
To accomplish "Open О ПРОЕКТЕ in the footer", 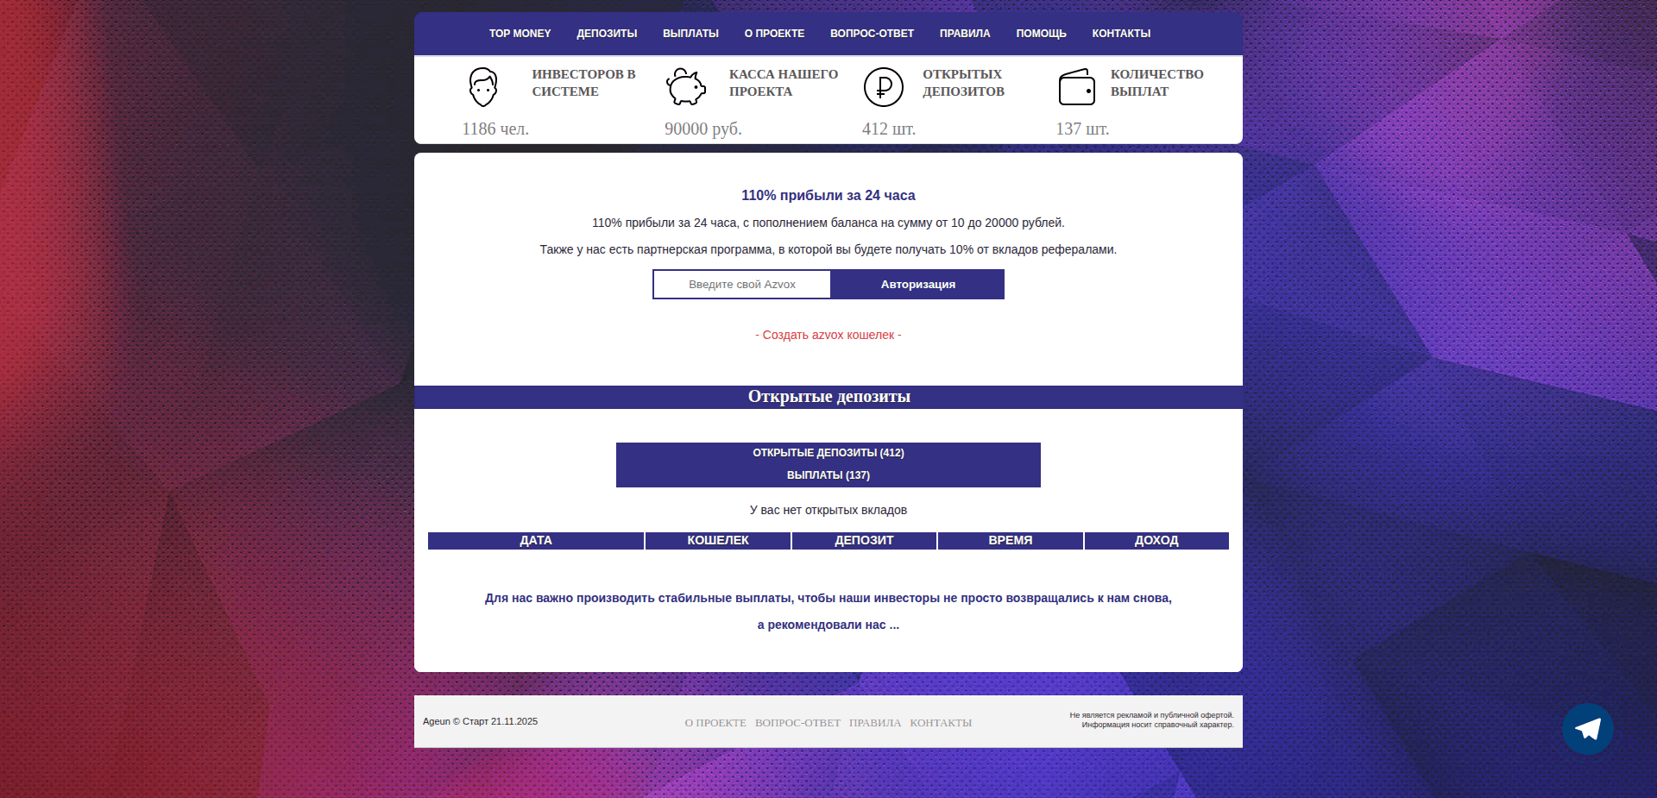I will coord(715,723).
